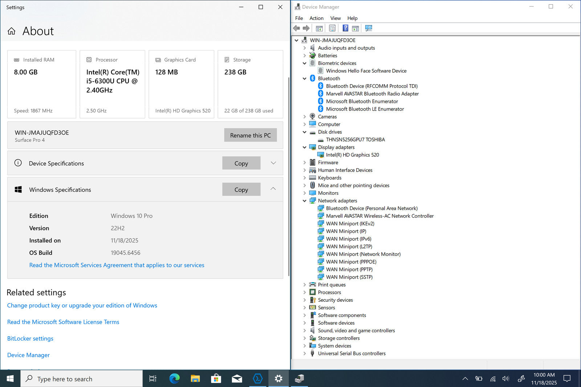This screenshot has height=387, width=581.
Task: Click the Settings Home icon beside About
Action: [x=12, y=31]
